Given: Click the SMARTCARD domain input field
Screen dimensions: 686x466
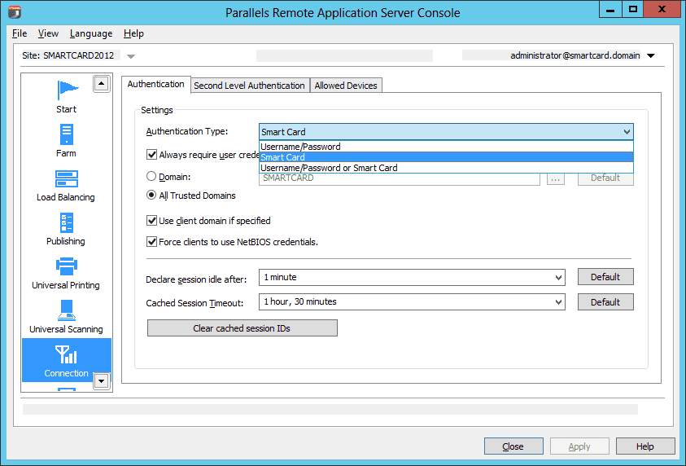Looking at the screenshot, I should [400, 178].
